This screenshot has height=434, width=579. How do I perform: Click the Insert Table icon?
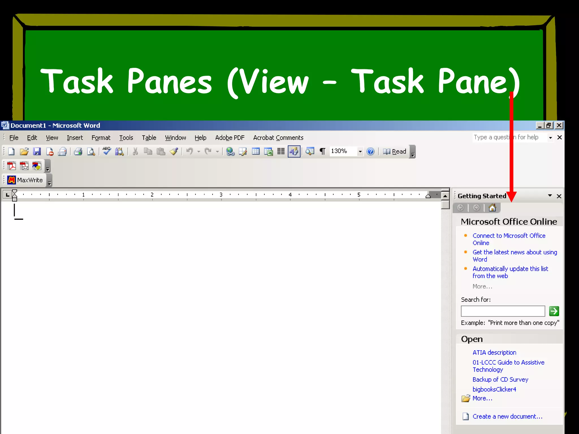[x=256, y=151]
